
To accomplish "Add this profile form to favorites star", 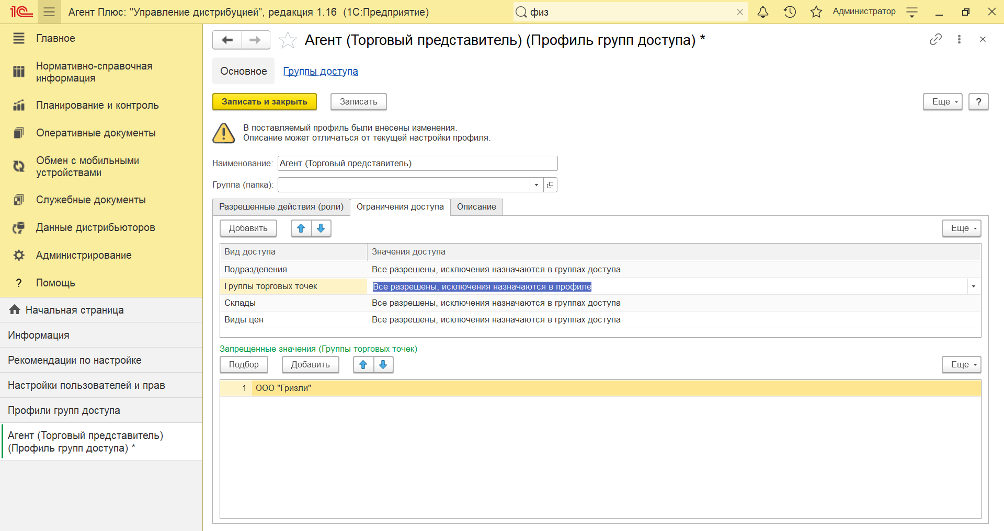I will pyautogui.click(x=288, y=40).
